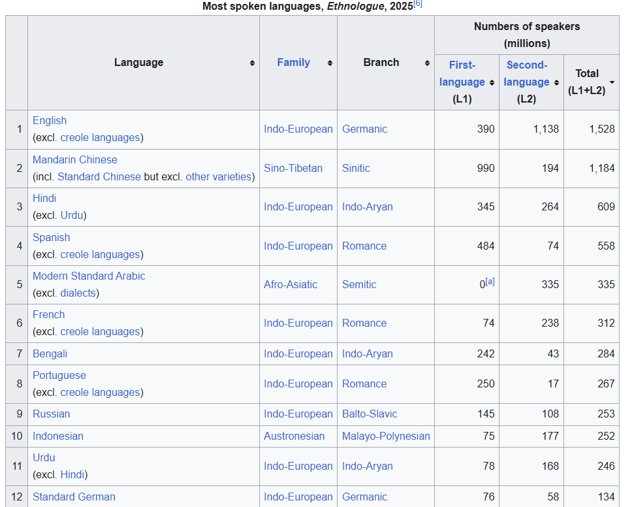Select Mandarin L1 value 990
Screen dimensions: 634x507
486,169
